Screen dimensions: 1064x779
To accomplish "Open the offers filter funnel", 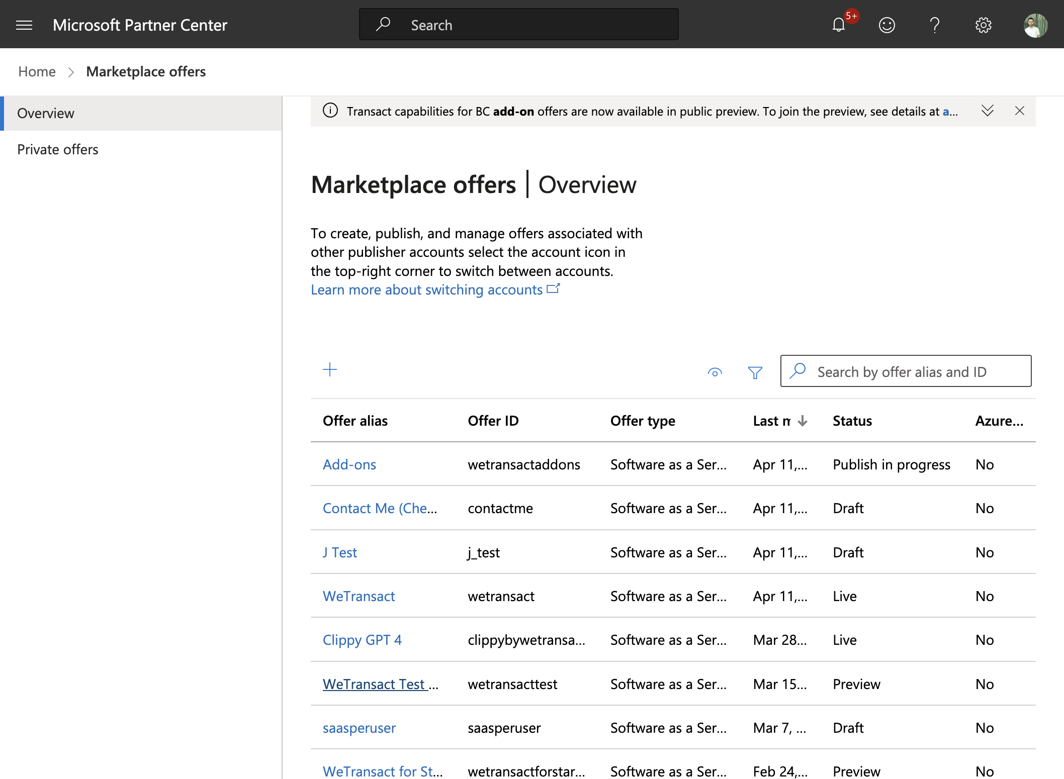I will click(755, 372).
